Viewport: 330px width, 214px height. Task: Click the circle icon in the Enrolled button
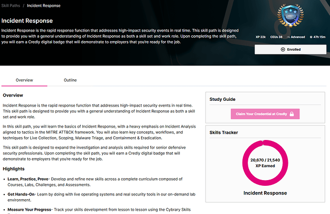(x=283, y=49)
